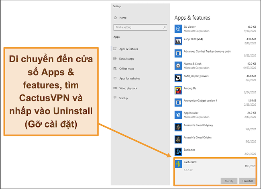Select Advanced Combat Tracker (remove only) entry
The height and width of the screenshot is (189, 261).
(x=207, y=51)
